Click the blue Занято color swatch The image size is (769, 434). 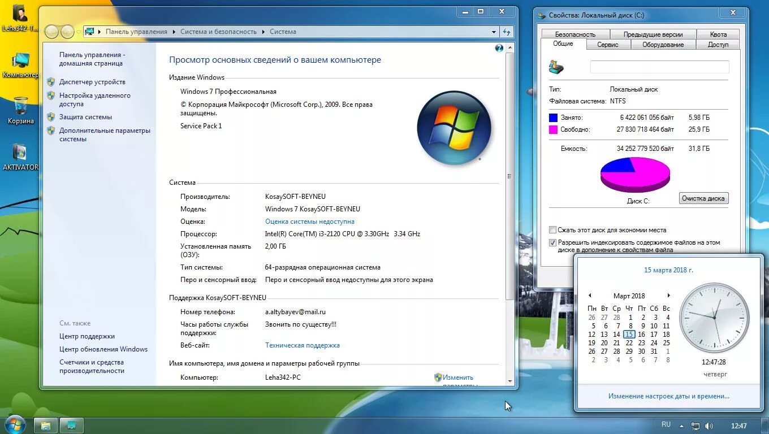(553, 118)
